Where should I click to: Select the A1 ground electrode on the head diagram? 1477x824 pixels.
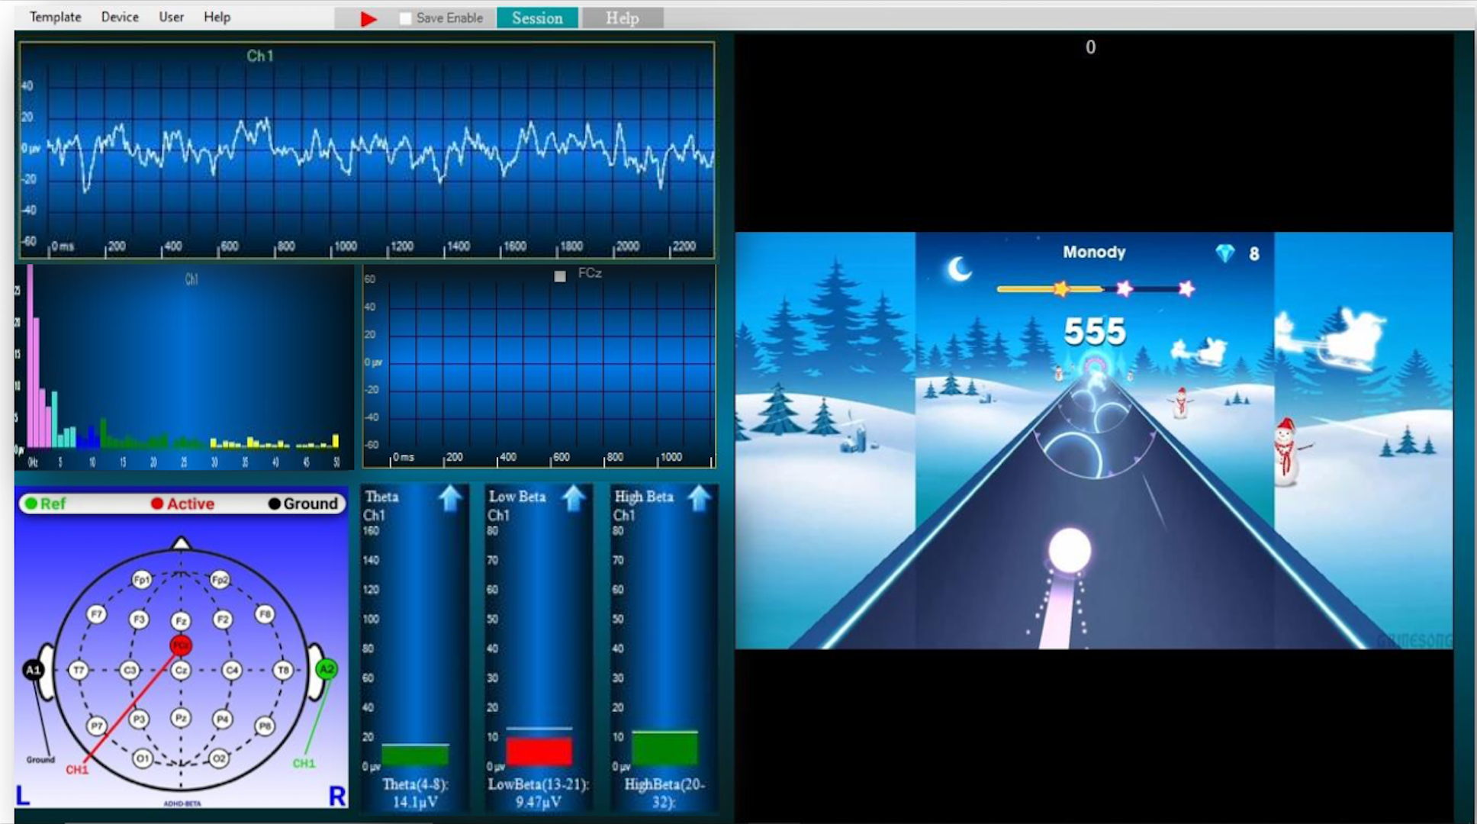coord(34,670)
